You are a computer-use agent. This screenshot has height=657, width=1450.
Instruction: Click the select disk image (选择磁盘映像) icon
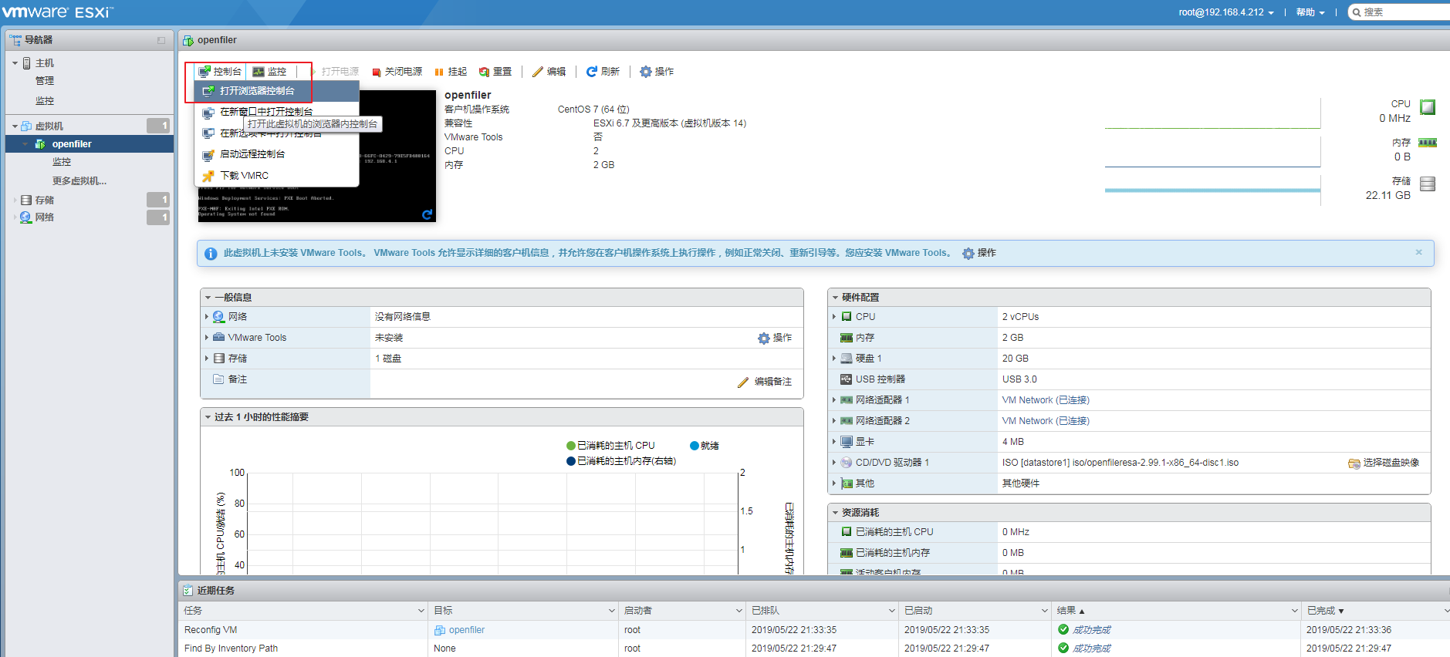click(x=1354, y=463)
